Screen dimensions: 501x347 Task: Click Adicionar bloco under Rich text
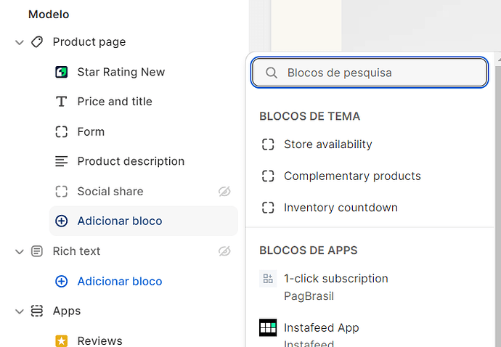pyautogui.click(x=120, y=281)
